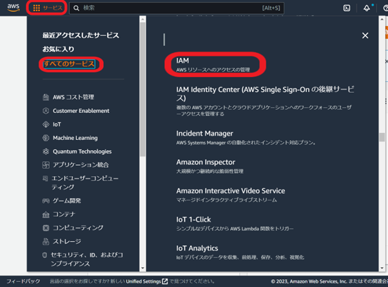Click the ゲーム開発 gamepad icon
Image resolution: width=388 pixels, height=287 pixels.
click(46, 201)
